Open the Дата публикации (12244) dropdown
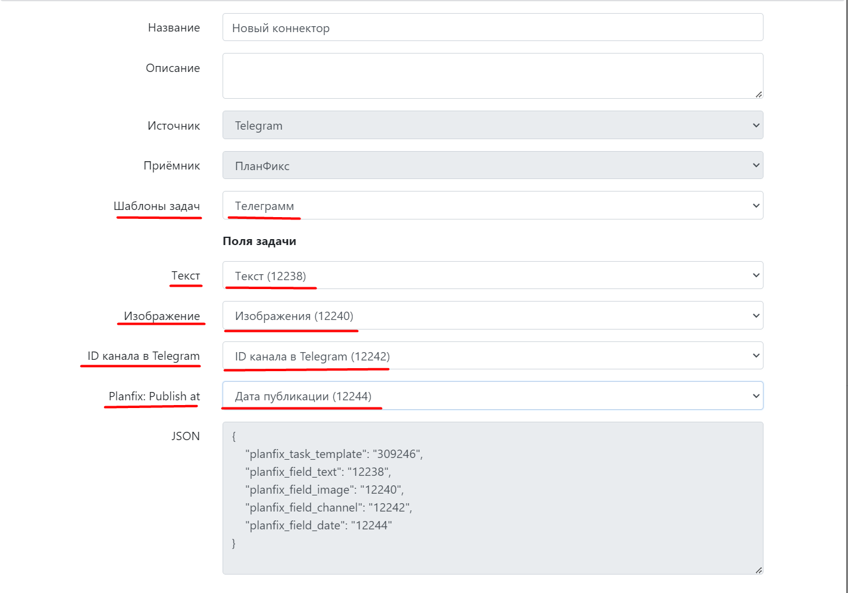The image size is (848, 593). pos(493,396)
